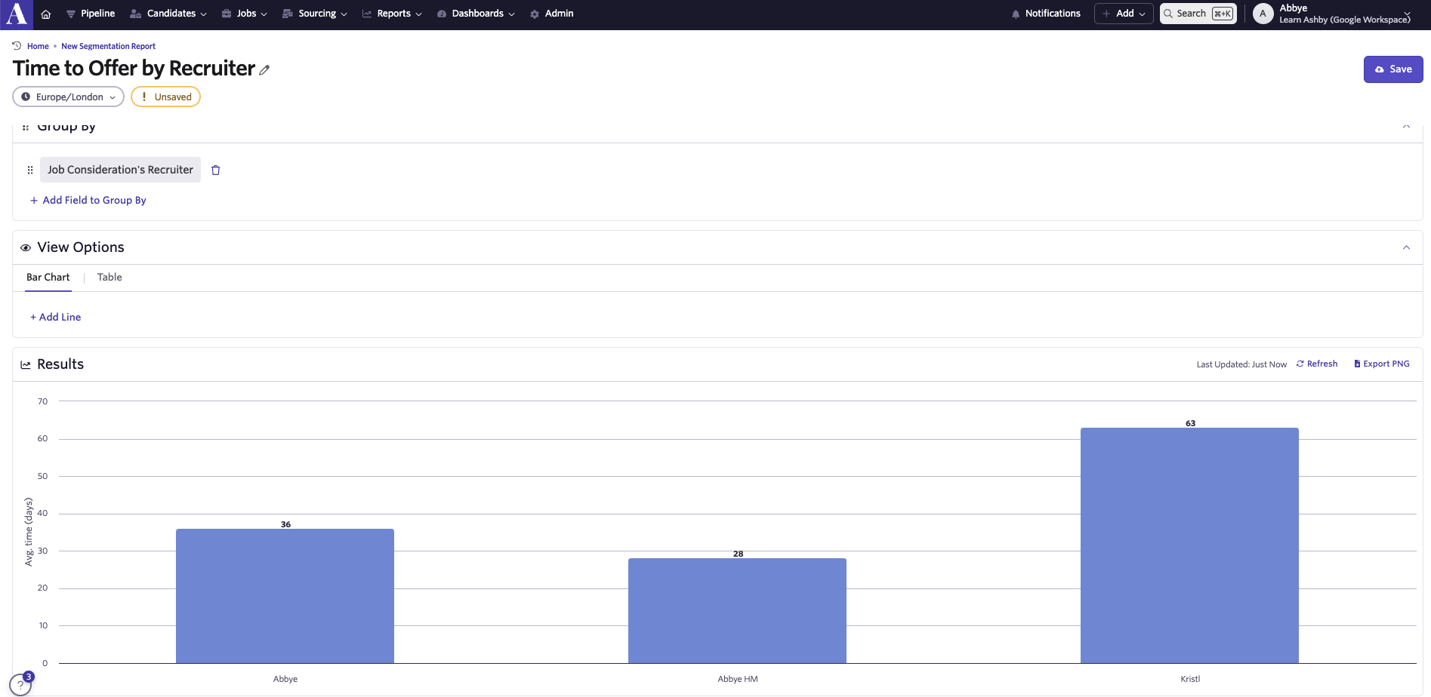Click Add Field to Group By

point(88,200)
